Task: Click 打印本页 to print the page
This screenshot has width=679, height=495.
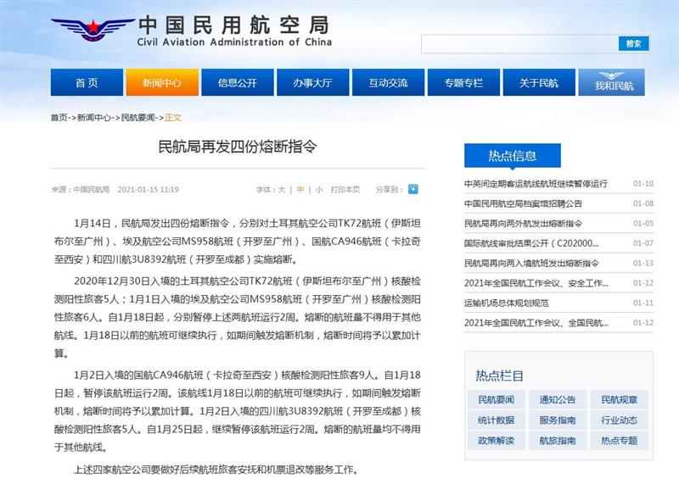Action: [345, 190]
